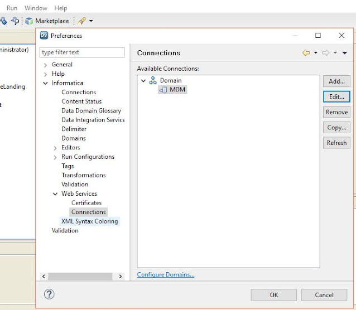Open the Run menu

pyautogui.click(x=12, y=8)
